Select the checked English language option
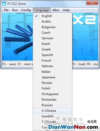Screen dimensions: 100x131 click(x=53, y=16)
